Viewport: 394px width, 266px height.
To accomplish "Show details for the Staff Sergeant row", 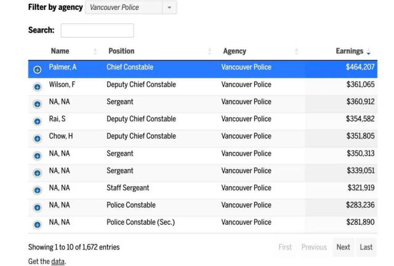I will (38, 190).
